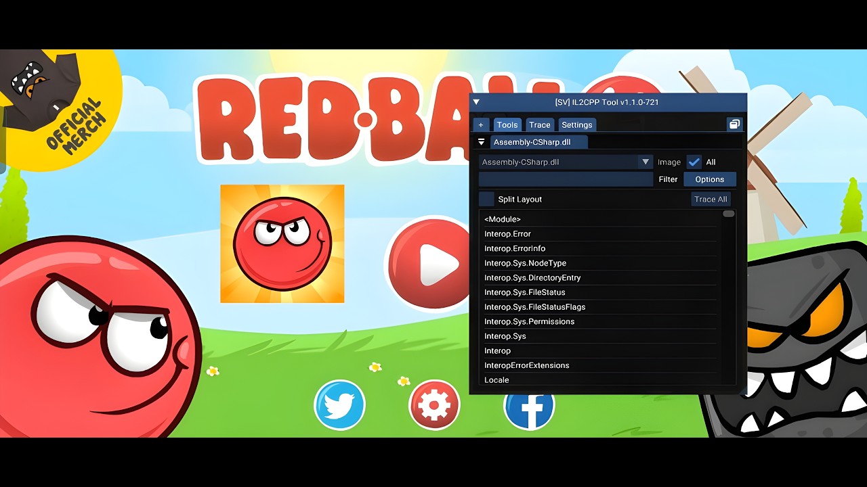Open the Settings tab
Viewport: 867px width, 487px height.
click(x=577, y=124)
